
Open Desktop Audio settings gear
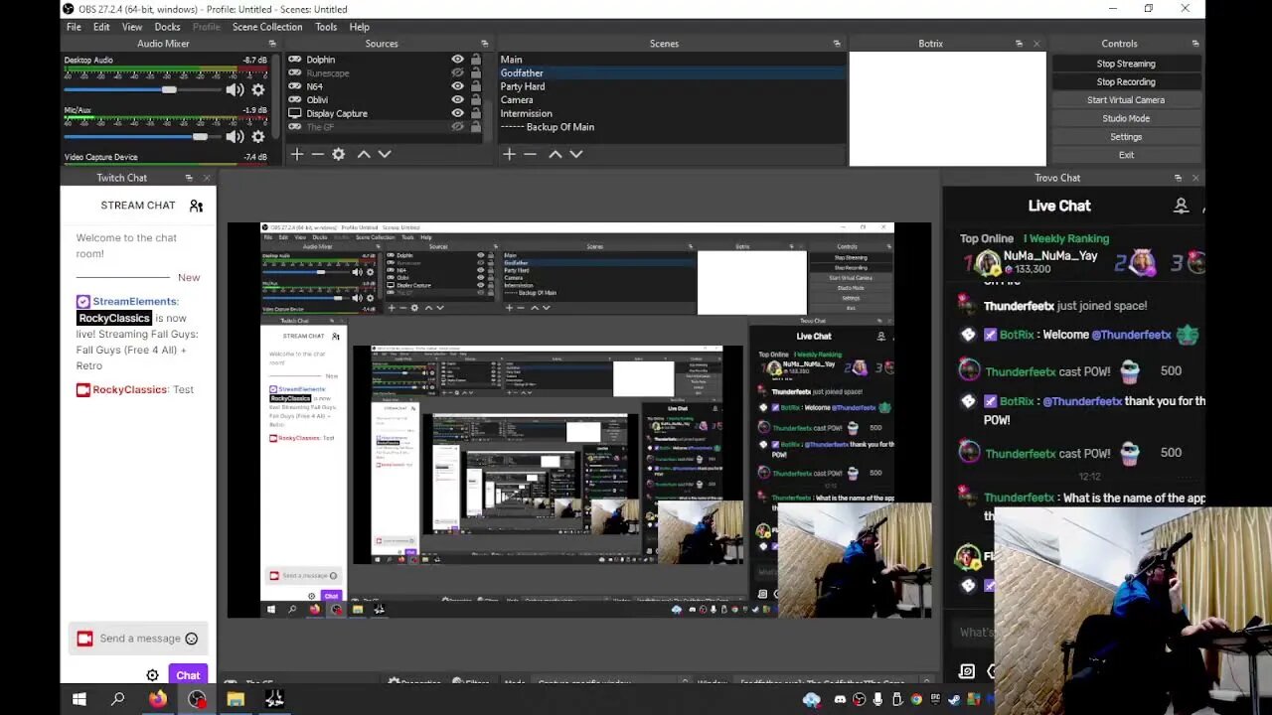258,90
